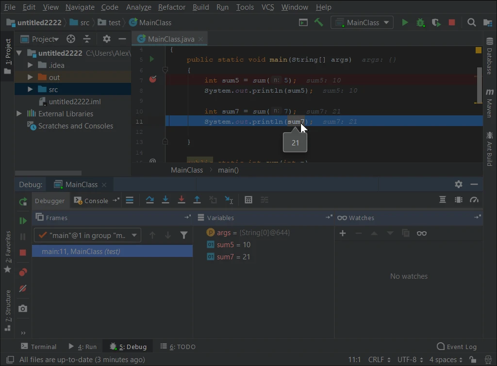
Task: Filter frames with funnel icon
Action: click(184, 235)
